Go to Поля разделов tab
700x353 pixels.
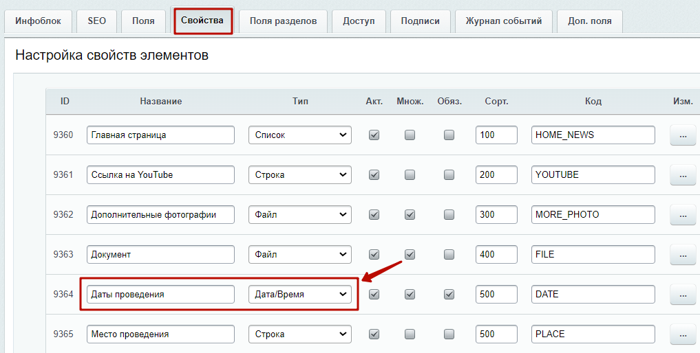coord(283,21)
